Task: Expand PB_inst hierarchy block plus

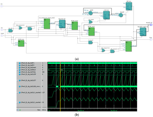Action: tap(19, 41)
